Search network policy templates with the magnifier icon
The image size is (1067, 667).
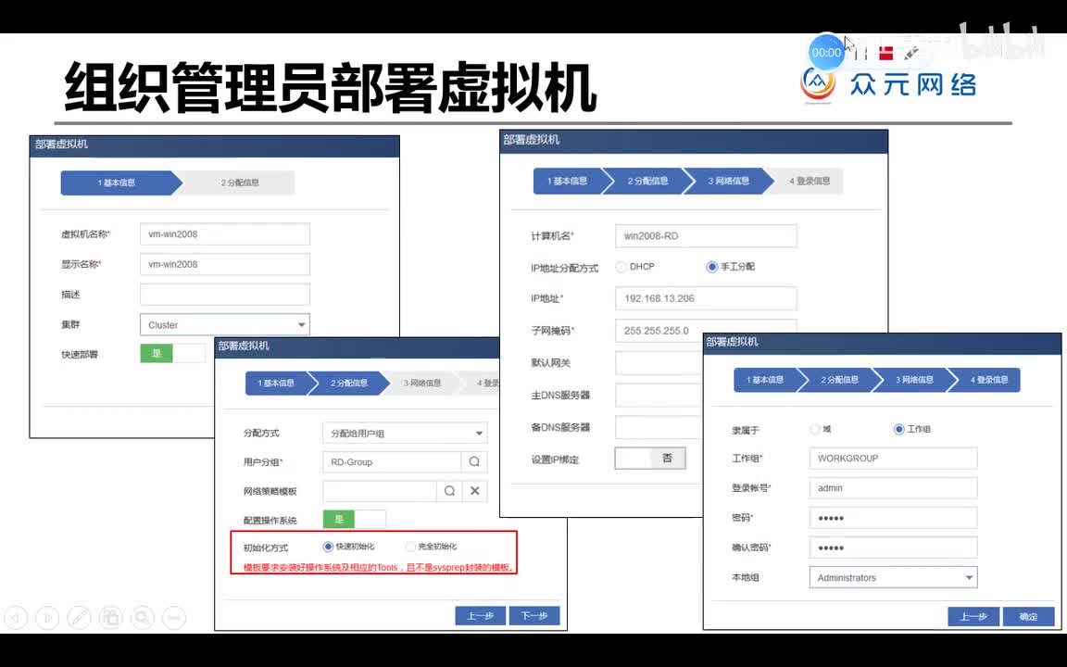click(450, 491)
